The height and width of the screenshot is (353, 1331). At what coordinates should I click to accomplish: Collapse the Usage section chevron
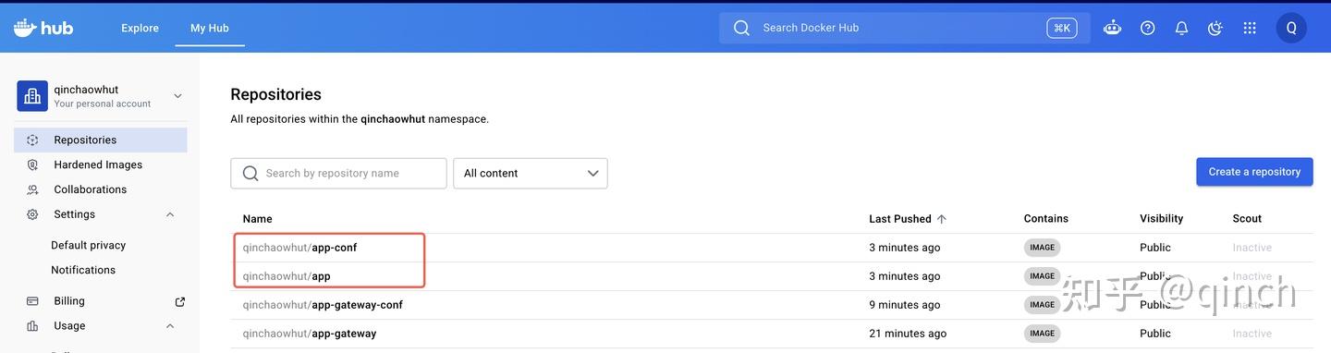[170, 326]
